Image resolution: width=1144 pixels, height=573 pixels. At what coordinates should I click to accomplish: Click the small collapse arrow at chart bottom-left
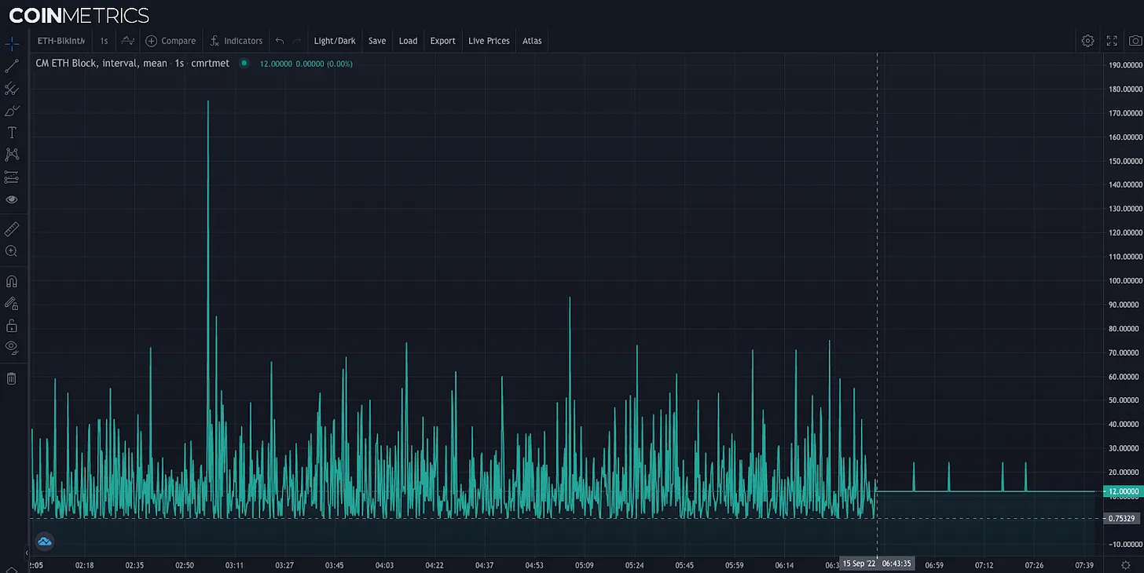27,553
